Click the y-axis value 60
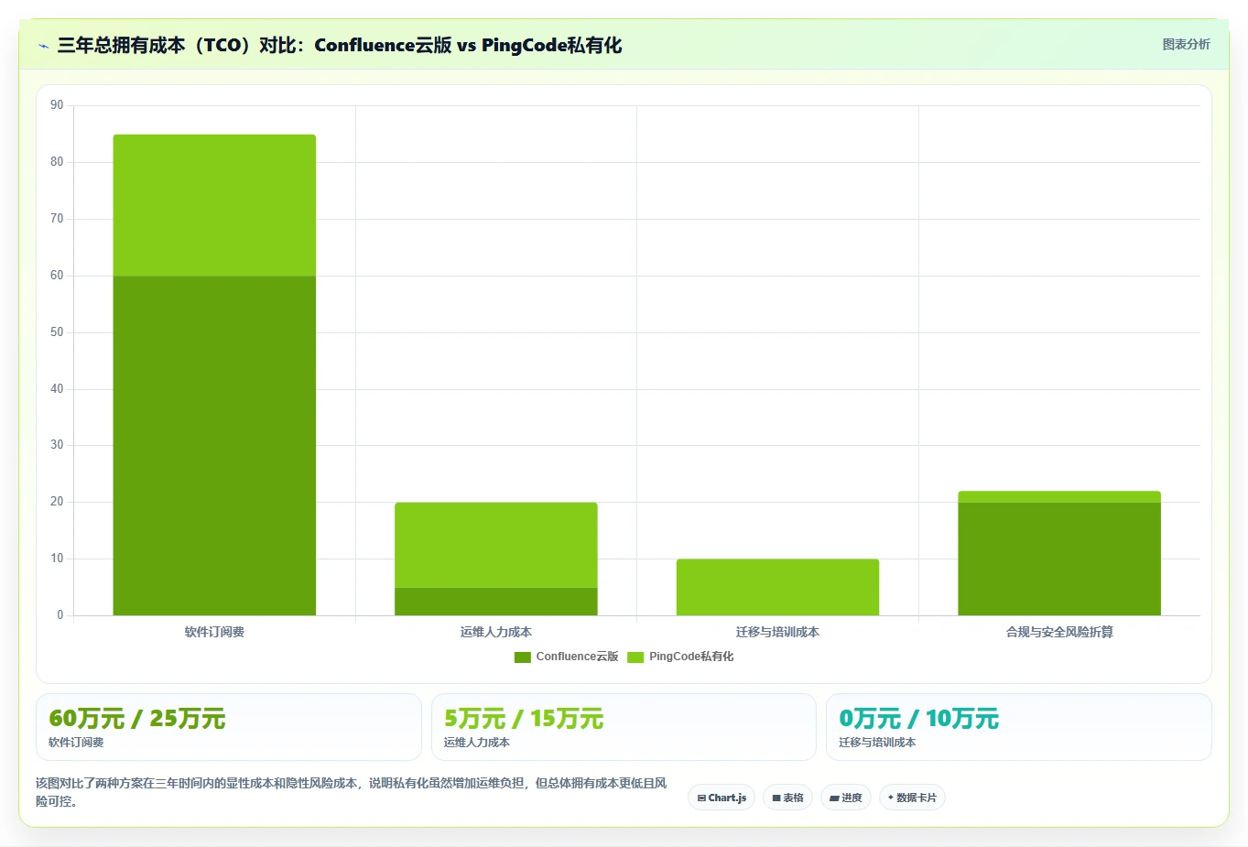This screenshot has height=847, width=1248. click(x=57, y=276)
